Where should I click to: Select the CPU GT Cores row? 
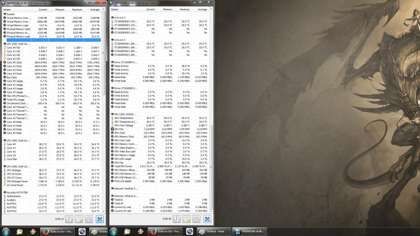(x=52, y=178)
